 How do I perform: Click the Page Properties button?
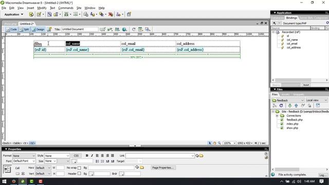pyautogui.click(x=163, y=168)
